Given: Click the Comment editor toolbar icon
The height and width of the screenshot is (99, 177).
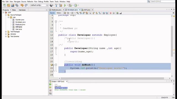Looking at the screenshot, I should [118, 13].
